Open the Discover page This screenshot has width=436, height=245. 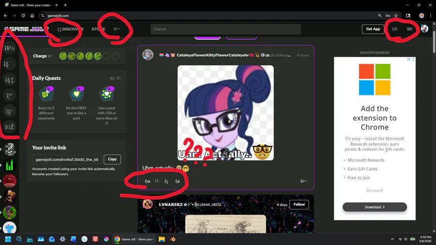click(70, 29)
